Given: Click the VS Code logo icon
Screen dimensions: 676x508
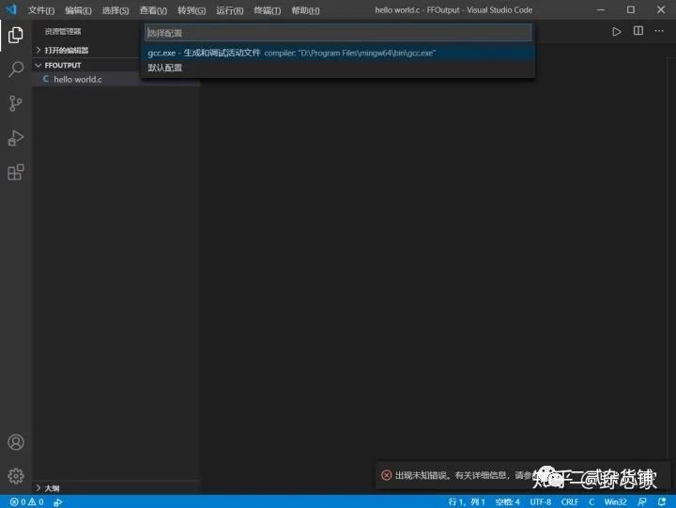Looking at the screenshot, I should pyautogui.click(x=11, y=9).
